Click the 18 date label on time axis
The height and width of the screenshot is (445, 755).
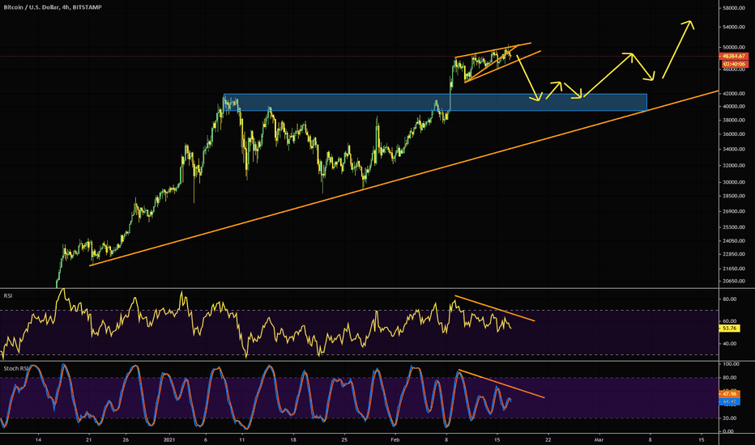point(293,439)
